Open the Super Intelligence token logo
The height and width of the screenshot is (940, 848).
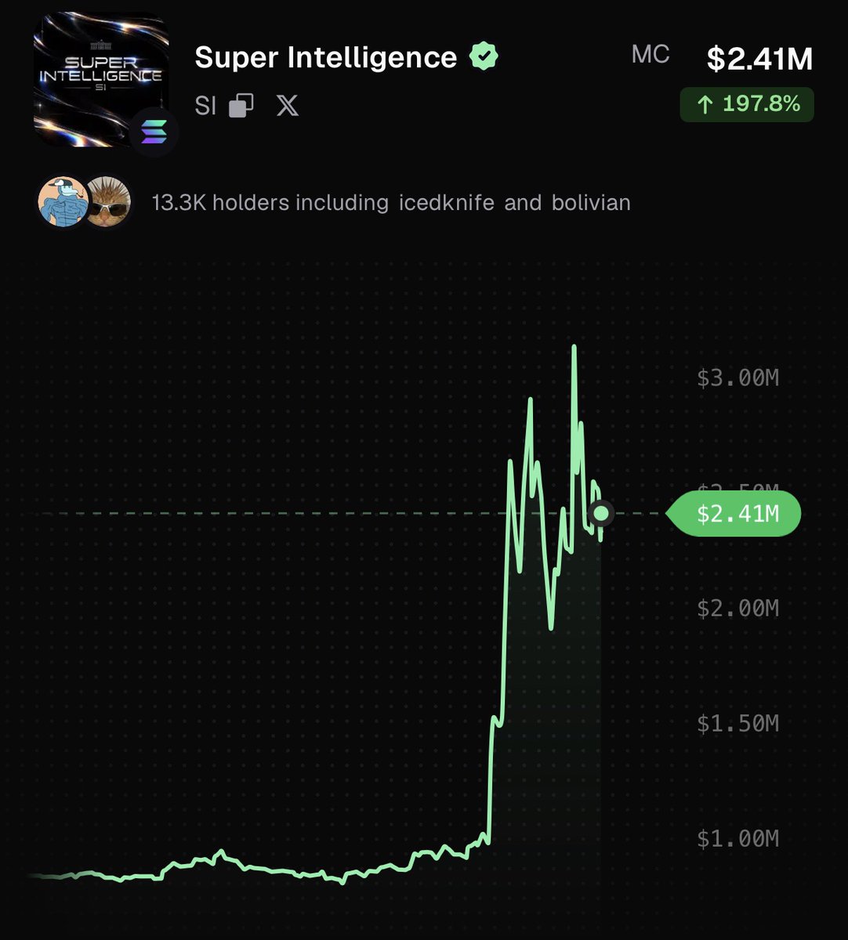101,79
